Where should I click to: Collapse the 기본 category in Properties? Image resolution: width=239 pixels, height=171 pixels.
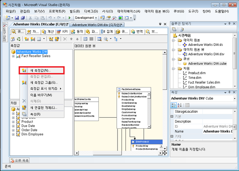coord(172,116)
